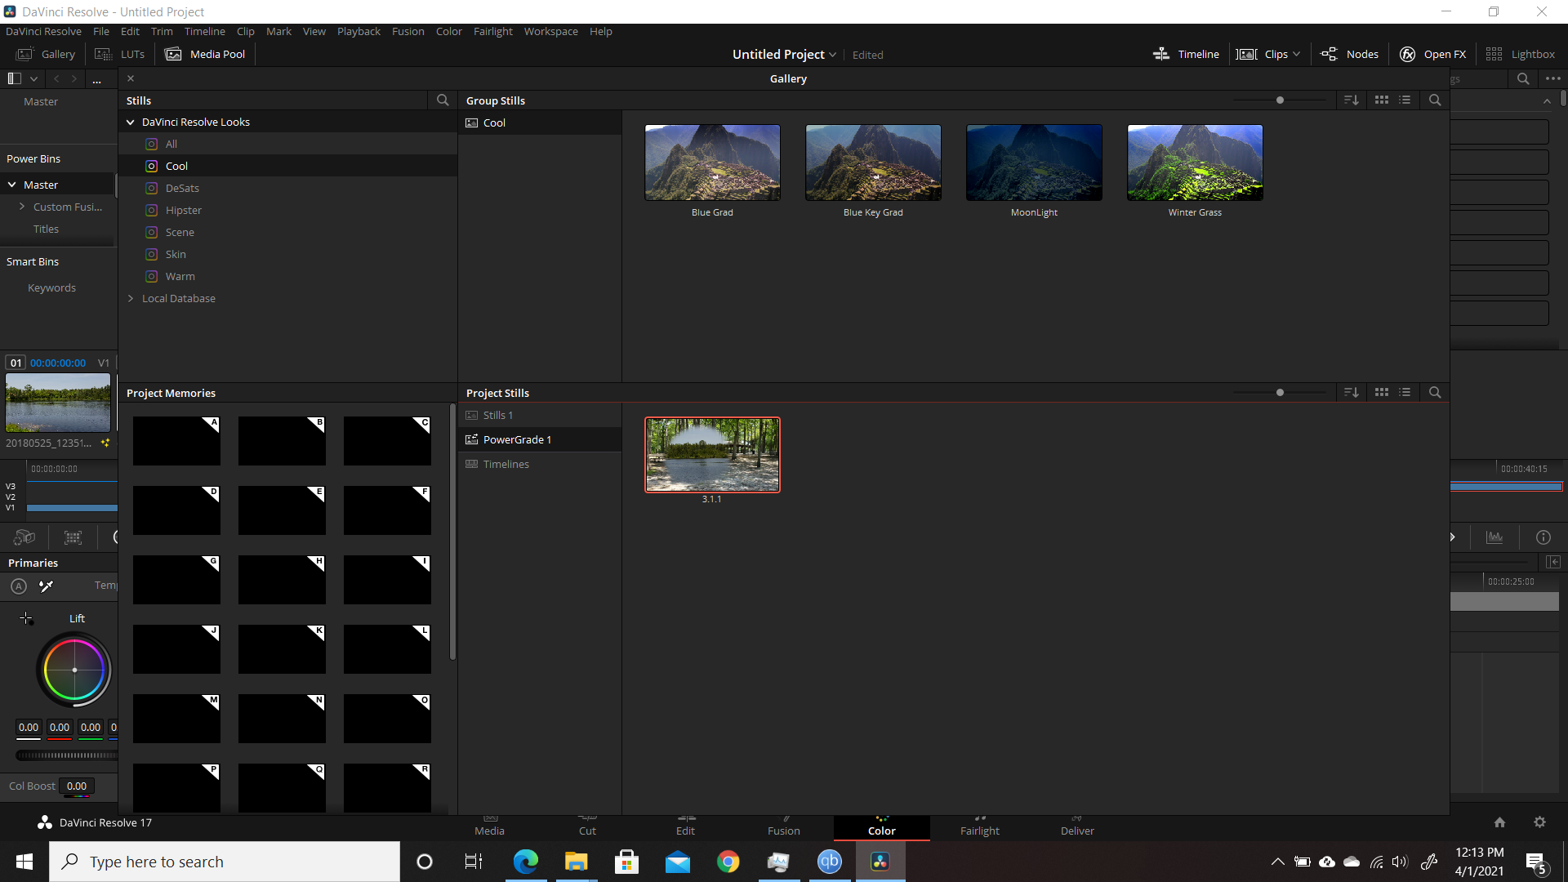Toggle the Media Pool button
This screenshot has height=882, width=1568.
click(x=205, y=54)
